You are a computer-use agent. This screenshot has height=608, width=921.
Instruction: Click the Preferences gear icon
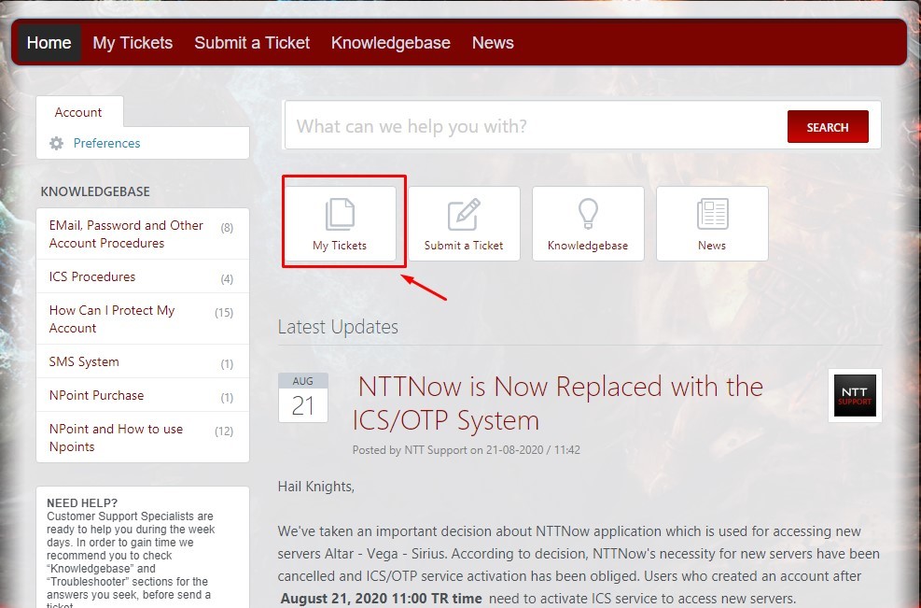click(56, 144)
